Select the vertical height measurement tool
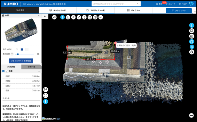Screen dimensions: 197x122 click(84, 17)
